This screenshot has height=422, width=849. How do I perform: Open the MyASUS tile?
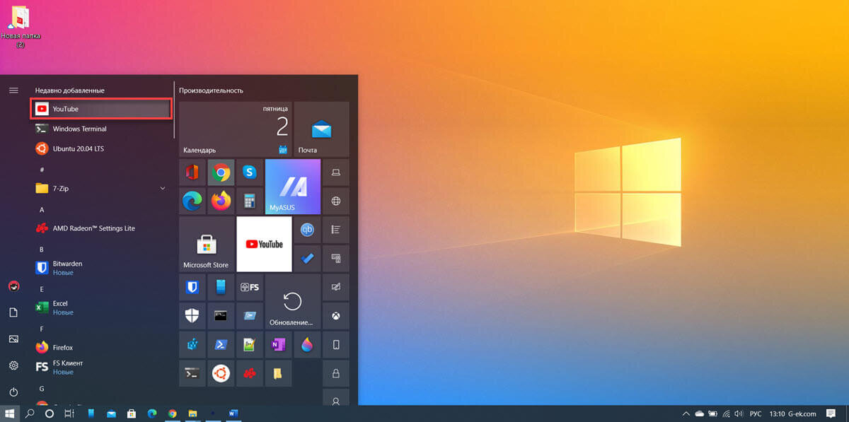point(292,187)
